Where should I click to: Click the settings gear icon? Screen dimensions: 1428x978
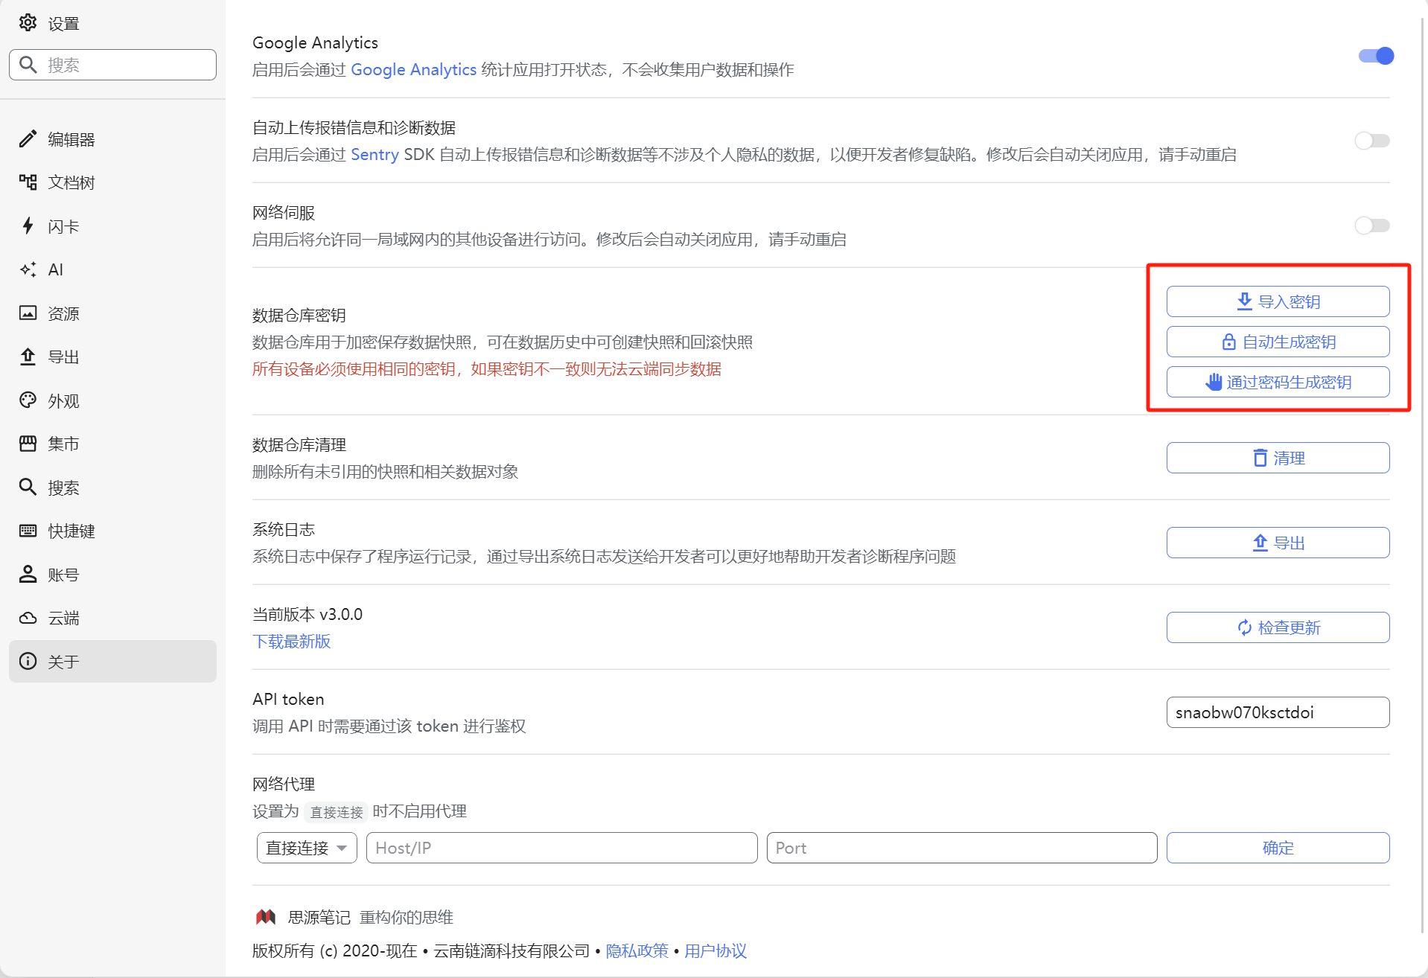point(28,23)
